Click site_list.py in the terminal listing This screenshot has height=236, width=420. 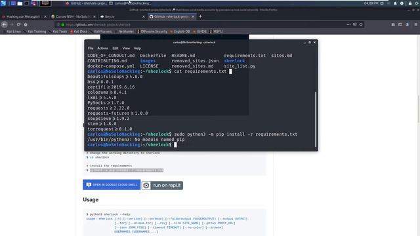(x=240, y=66)
